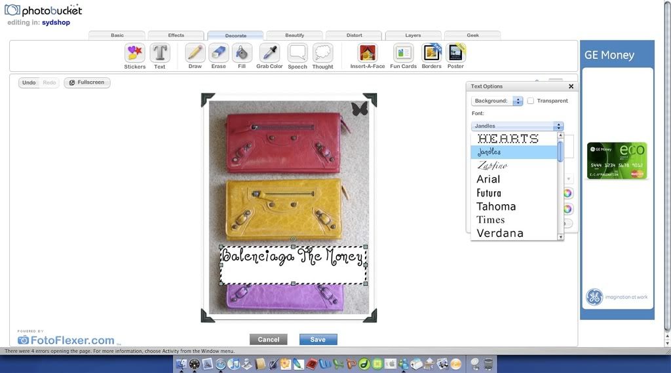Open the Insert-A-Face tool

coord(368,56)
